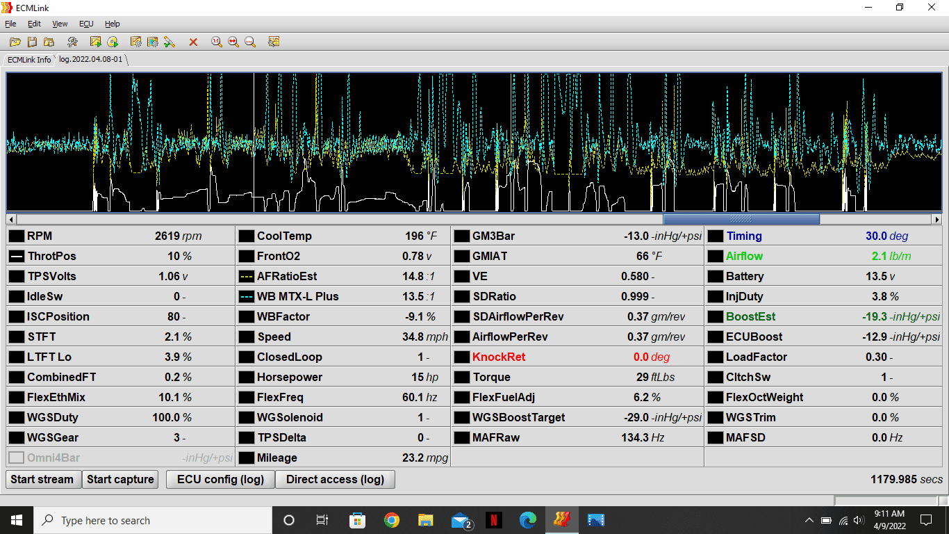Toggle the WB MTX-L Plus graph box
Image resolution: width=949 pixels, height=534 pixels.
pos(246,297)
